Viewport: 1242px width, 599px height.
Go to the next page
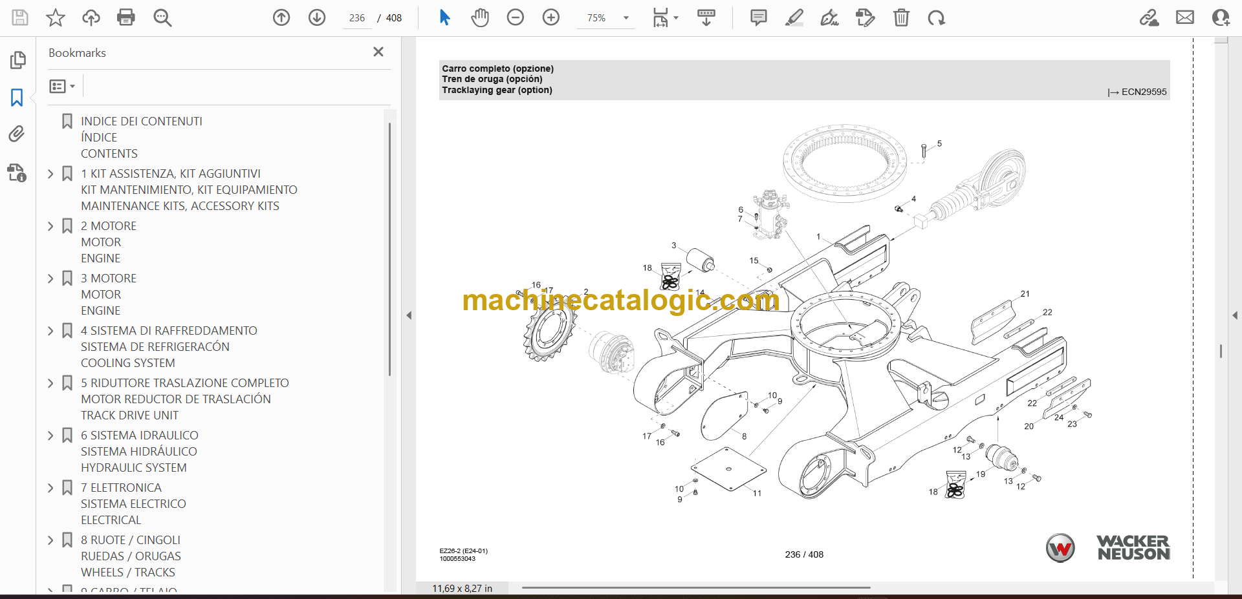coord(317,17)
